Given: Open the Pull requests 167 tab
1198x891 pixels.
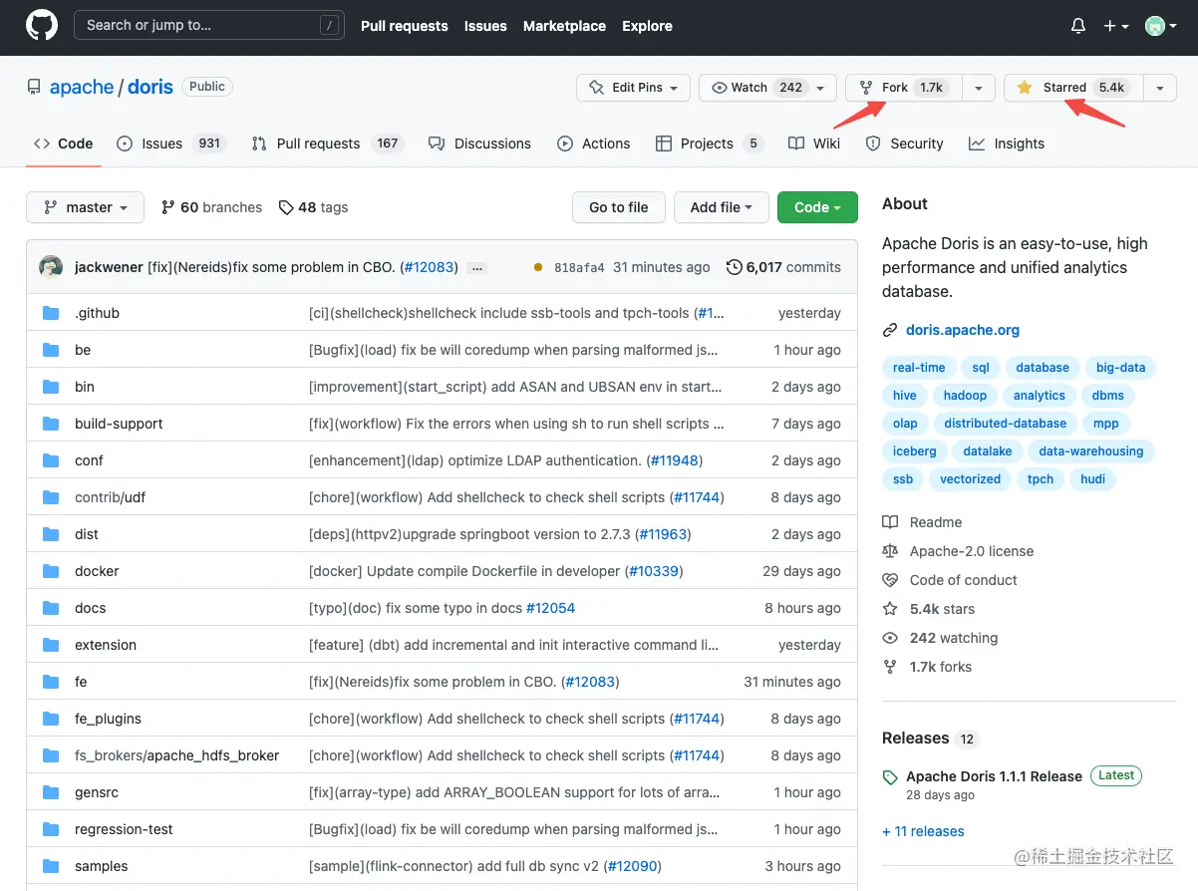Looking at the screenshot, I should coord(327,144).
